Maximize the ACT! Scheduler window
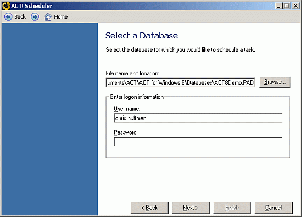The height and width of the screenshot is (217, 302). coord(287,6)
